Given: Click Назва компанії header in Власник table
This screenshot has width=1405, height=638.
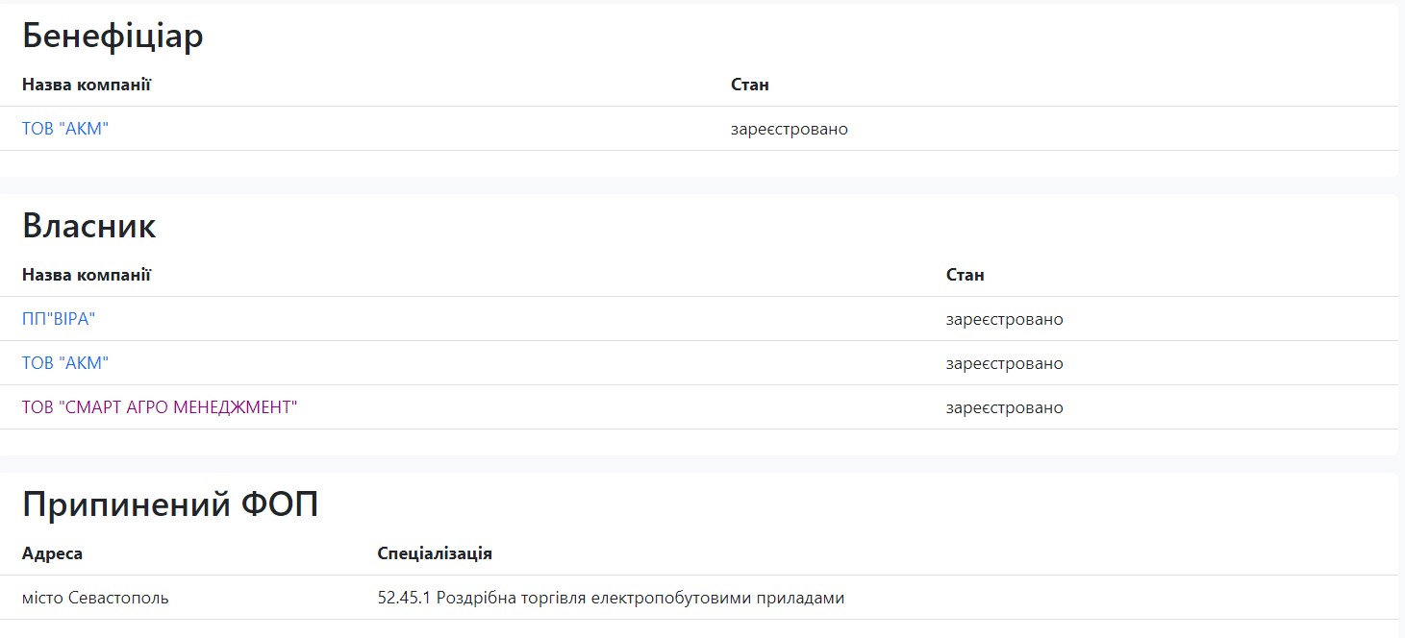Looking at the screenshot, I should [x=87, y=275].
